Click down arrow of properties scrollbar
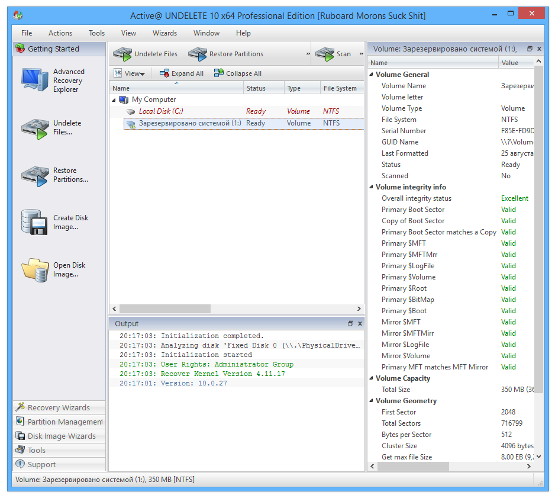The height and width of the screenshot is (495, 555). (x=538, y=457)
